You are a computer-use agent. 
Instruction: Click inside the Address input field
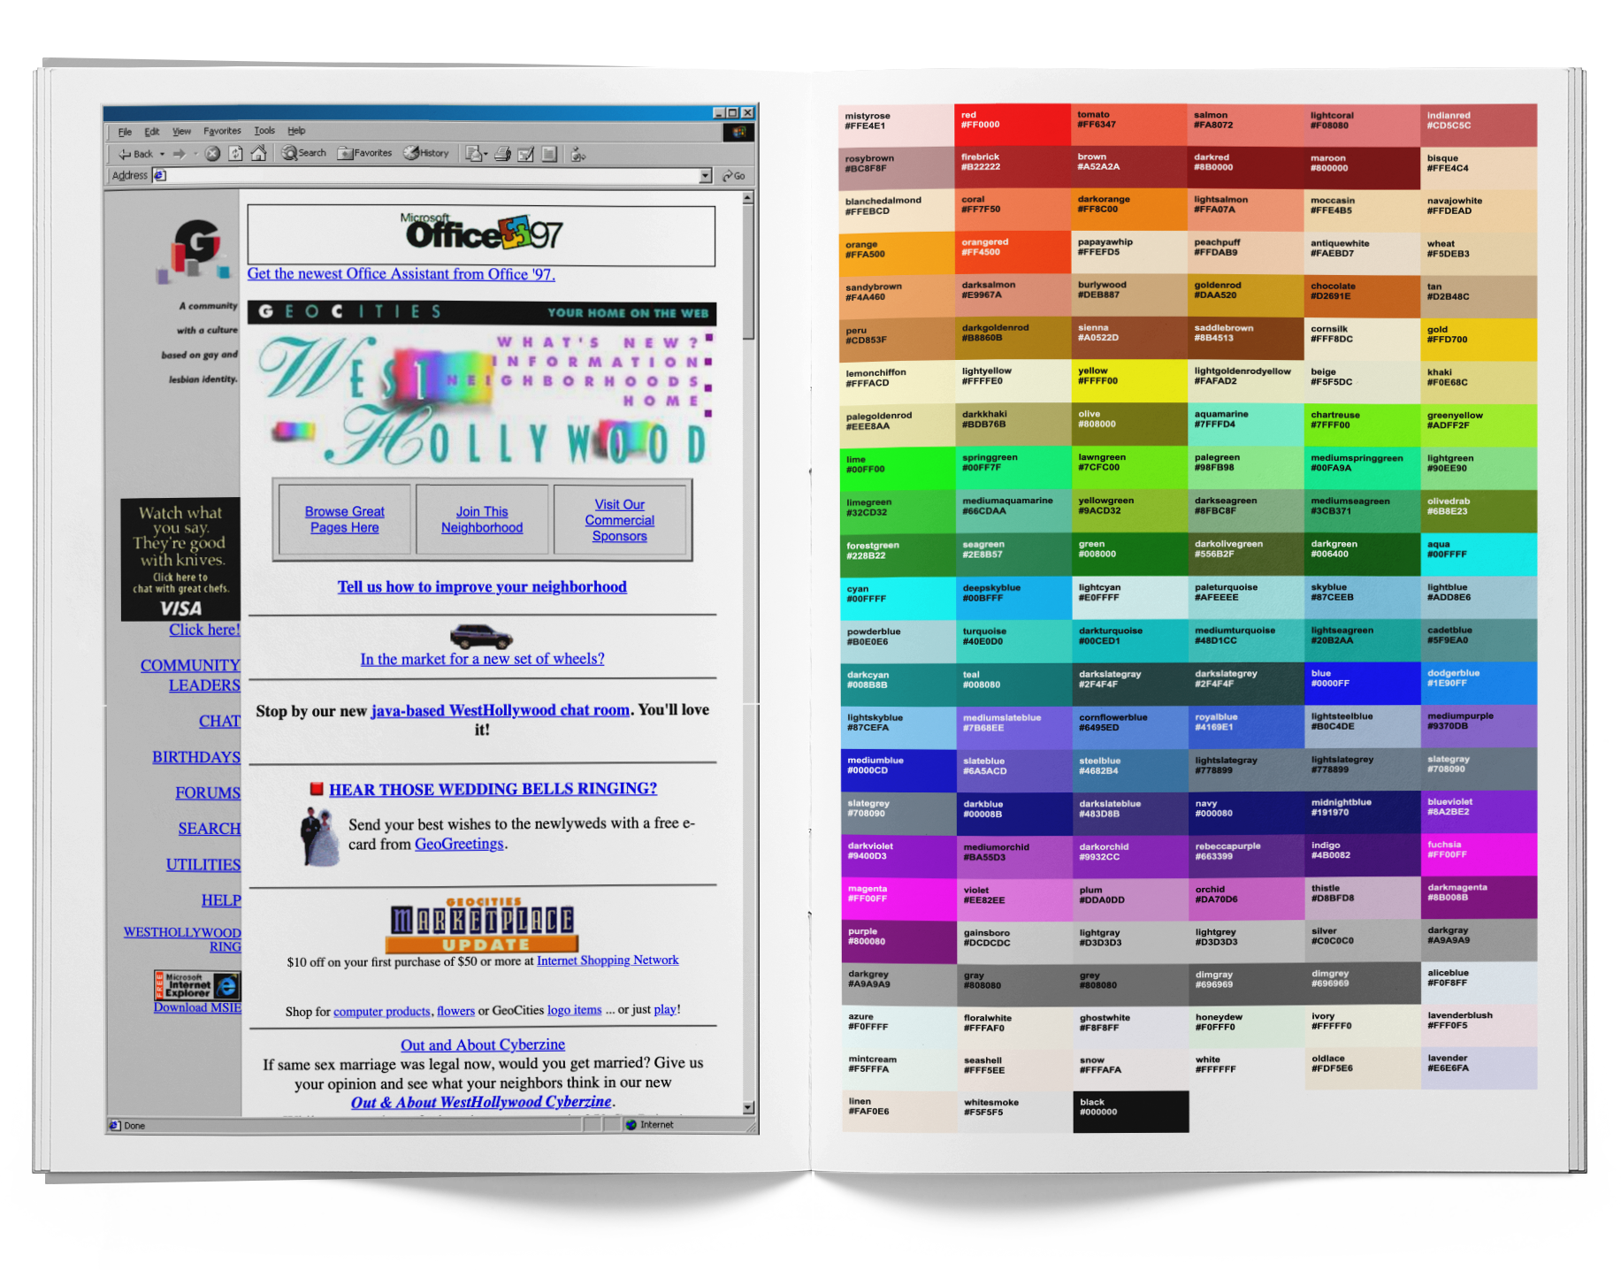tap(432, 176)
